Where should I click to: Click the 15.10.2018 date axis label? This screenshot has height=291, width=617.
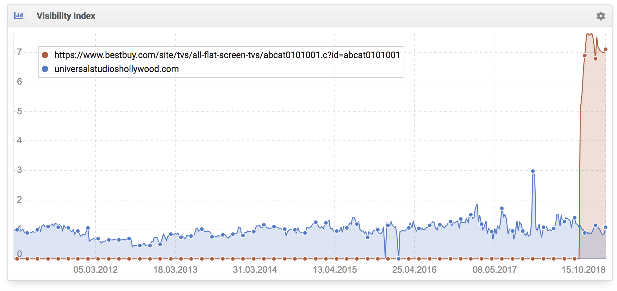pyautogui.click(x=583, y=270)
